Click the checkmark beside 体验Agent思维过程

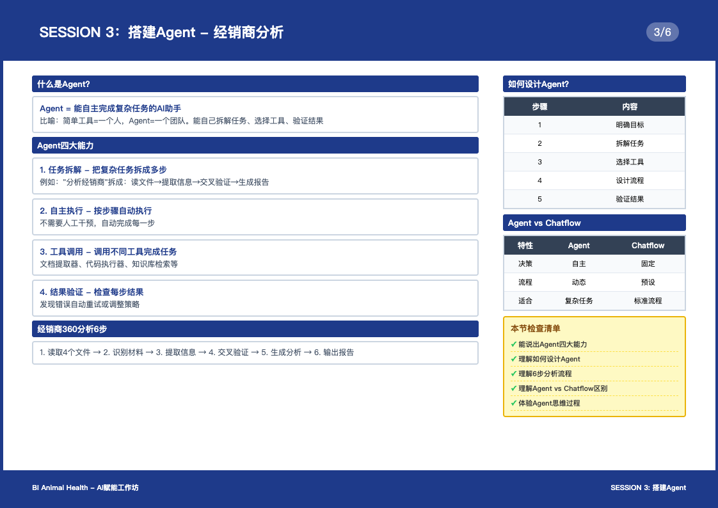pos(514,403)
